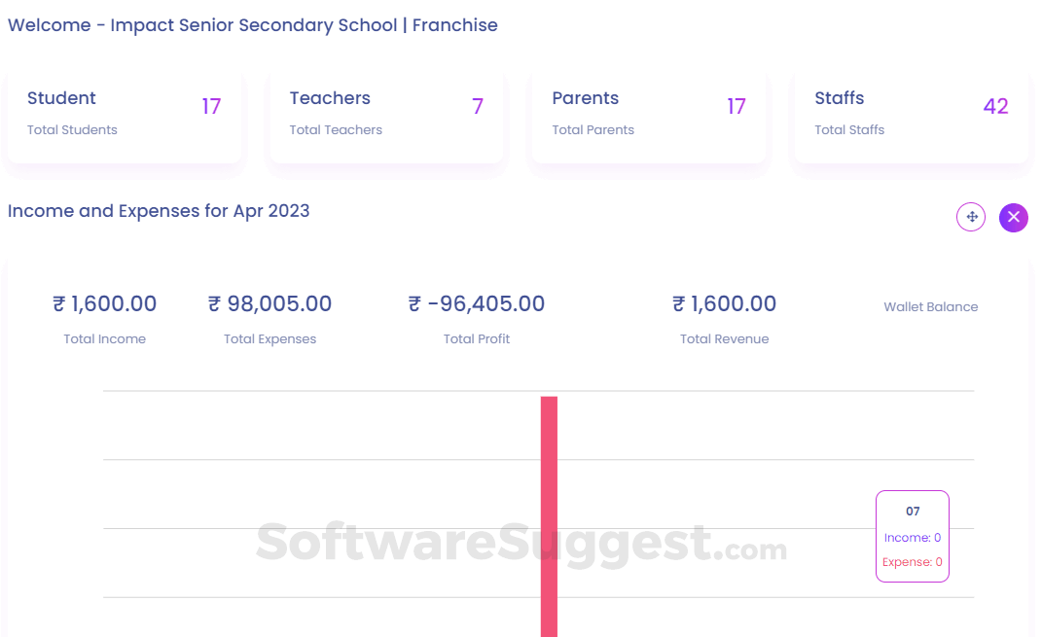Open the Parents card showing 17
The image size is (1042, 637).
[x=648, y=115]
